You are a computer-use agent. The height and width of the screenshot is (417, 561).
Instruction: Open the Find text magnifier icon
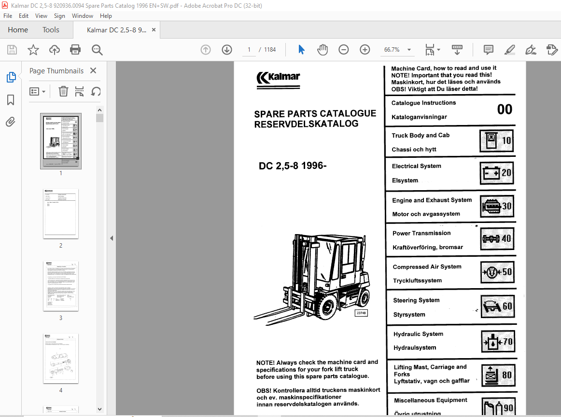point(97,50)
